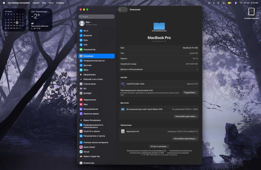Select Универсальный доступ accessibility icon
The width and height of the screenshot is (261, 170).
click(81, 61)
